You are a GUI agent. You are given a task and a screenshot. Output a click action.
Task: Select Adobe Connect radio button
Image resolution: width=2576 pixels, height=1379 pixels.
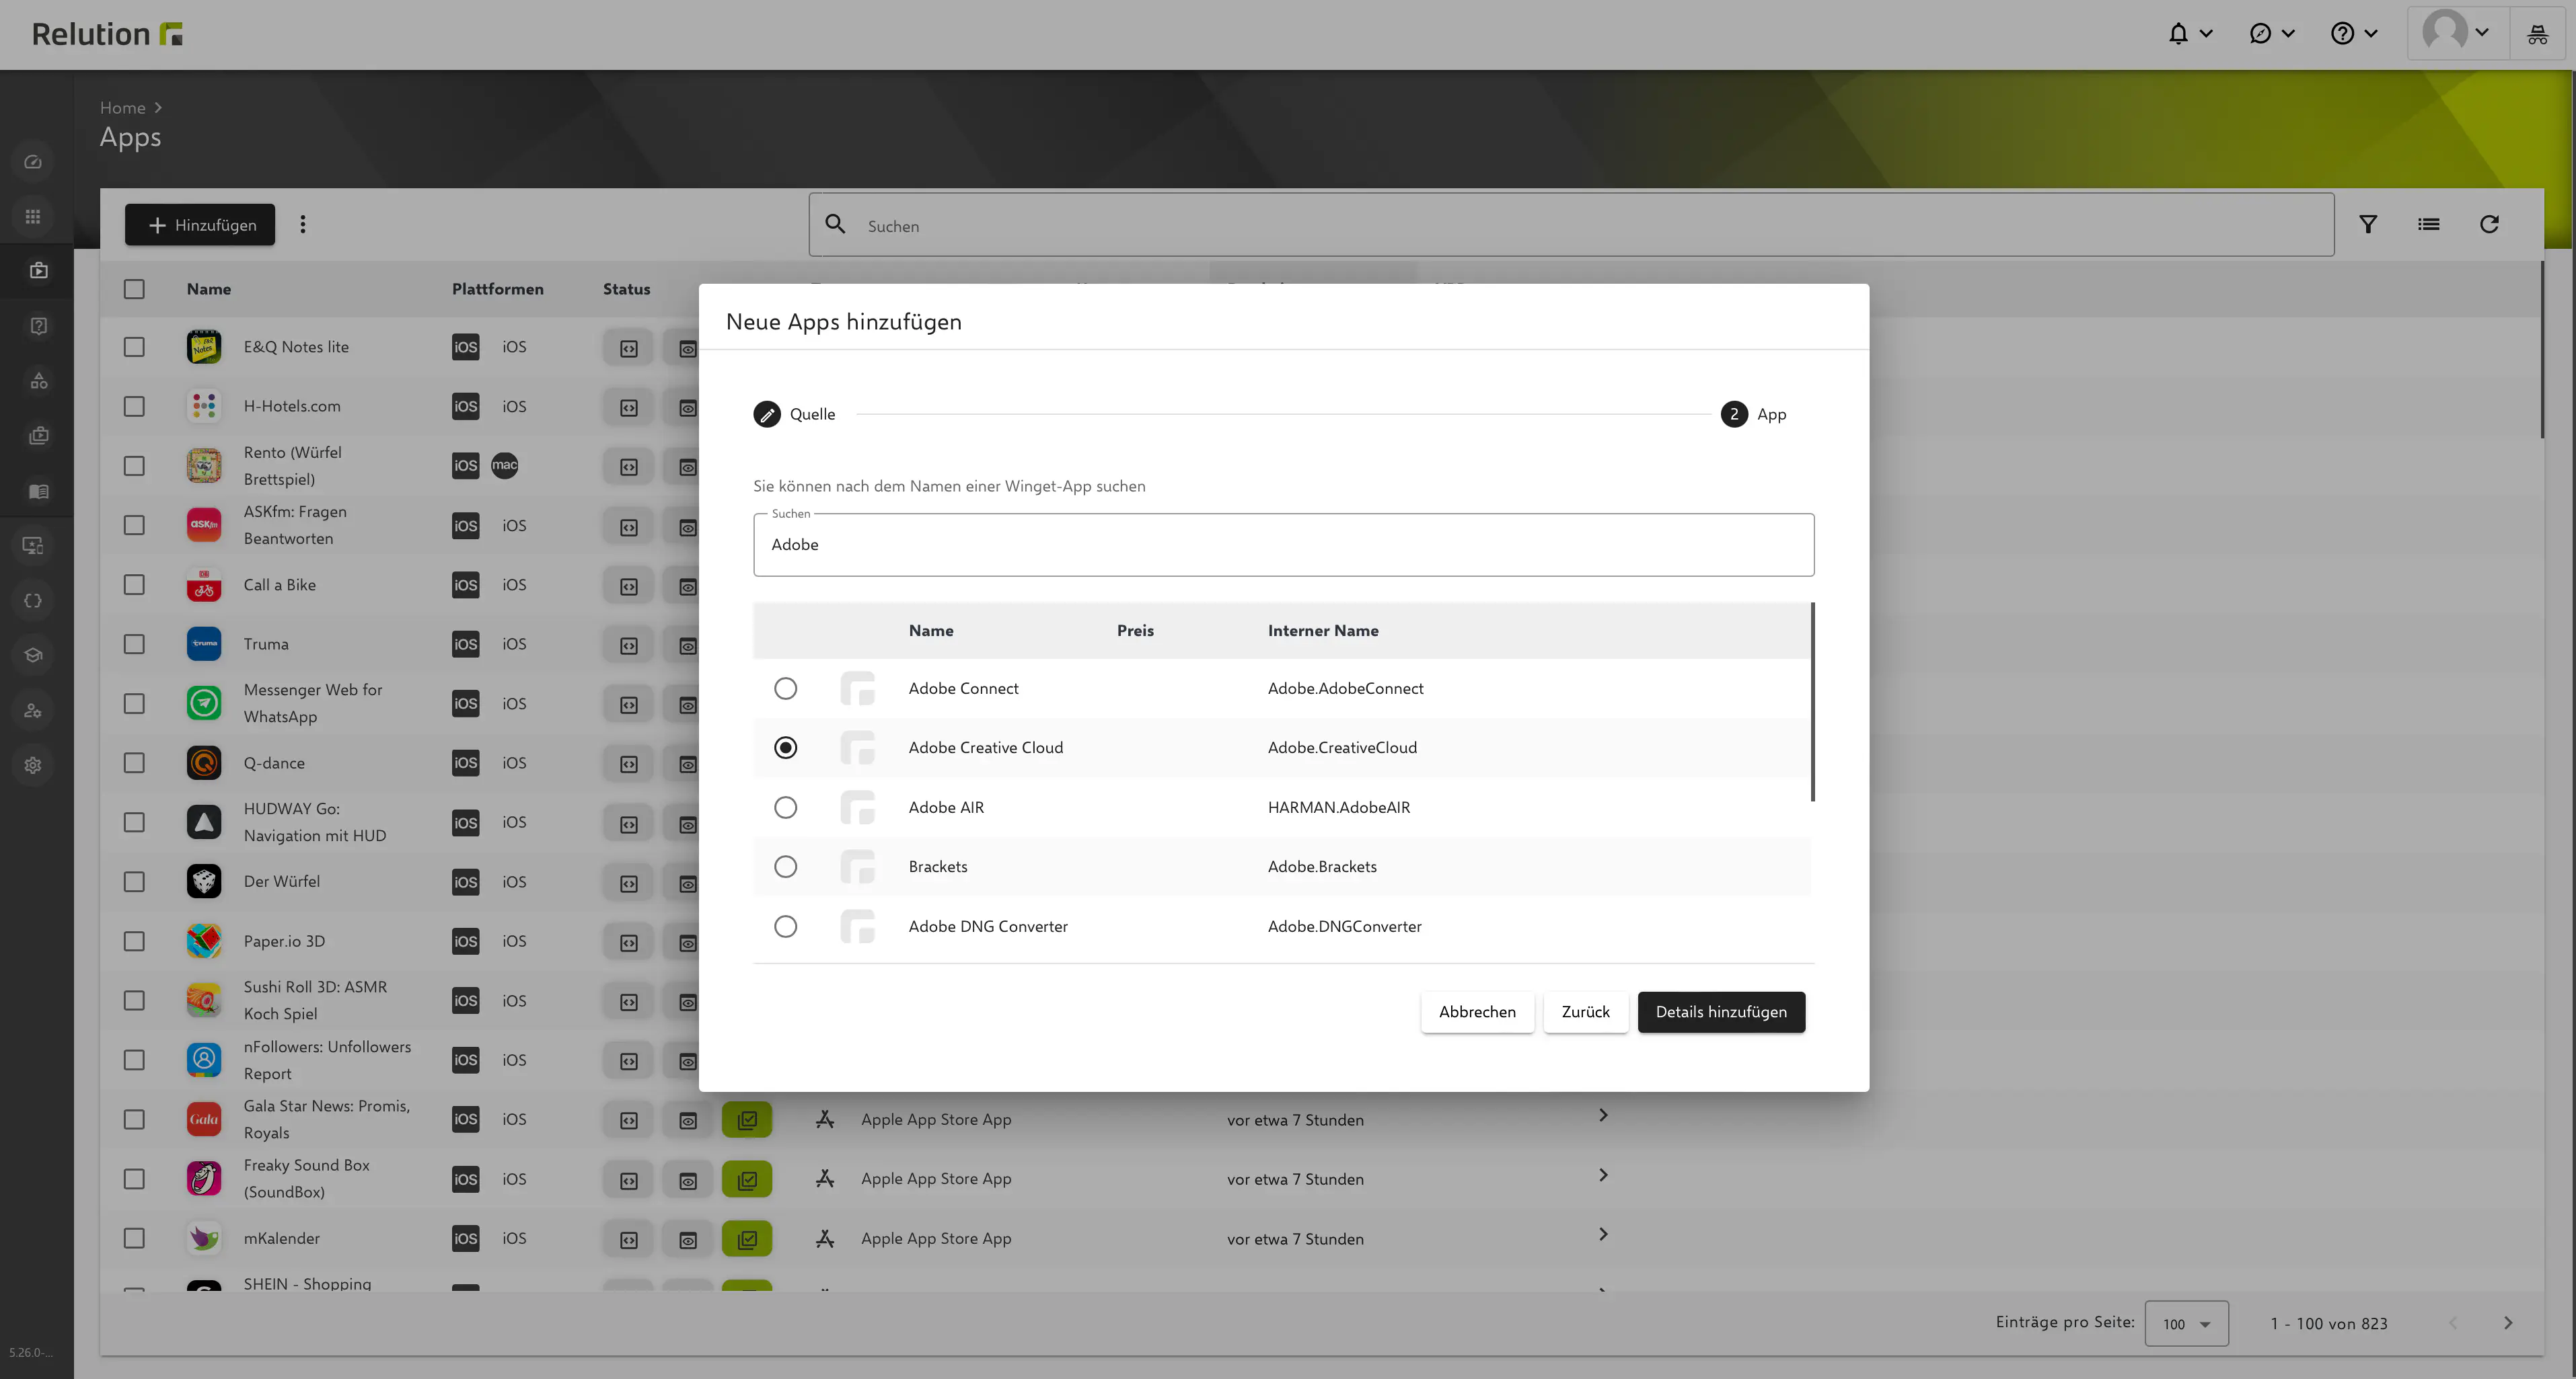point(785,688)
